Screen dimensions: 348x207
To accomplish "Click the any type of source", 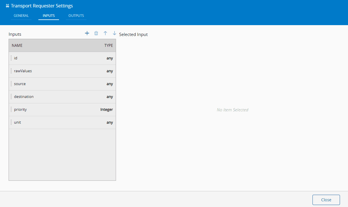I will 110,84.
